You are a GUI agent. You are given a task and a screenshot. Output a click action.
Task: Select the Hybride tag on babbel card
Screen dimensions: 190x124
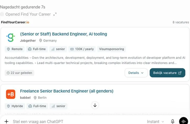pos(15,106)
